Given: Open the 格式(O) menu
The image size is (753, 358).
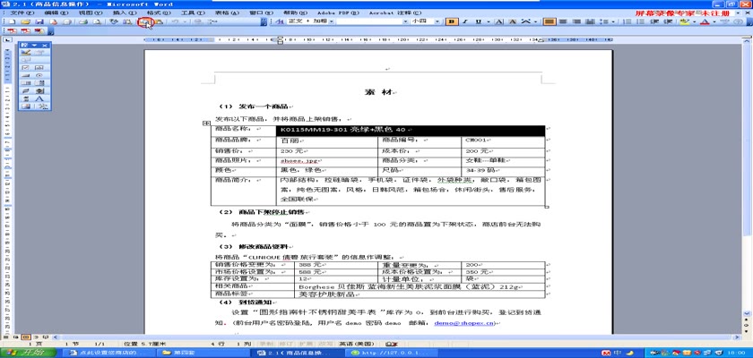Looking at the screenshot, I should coord(159,13).
